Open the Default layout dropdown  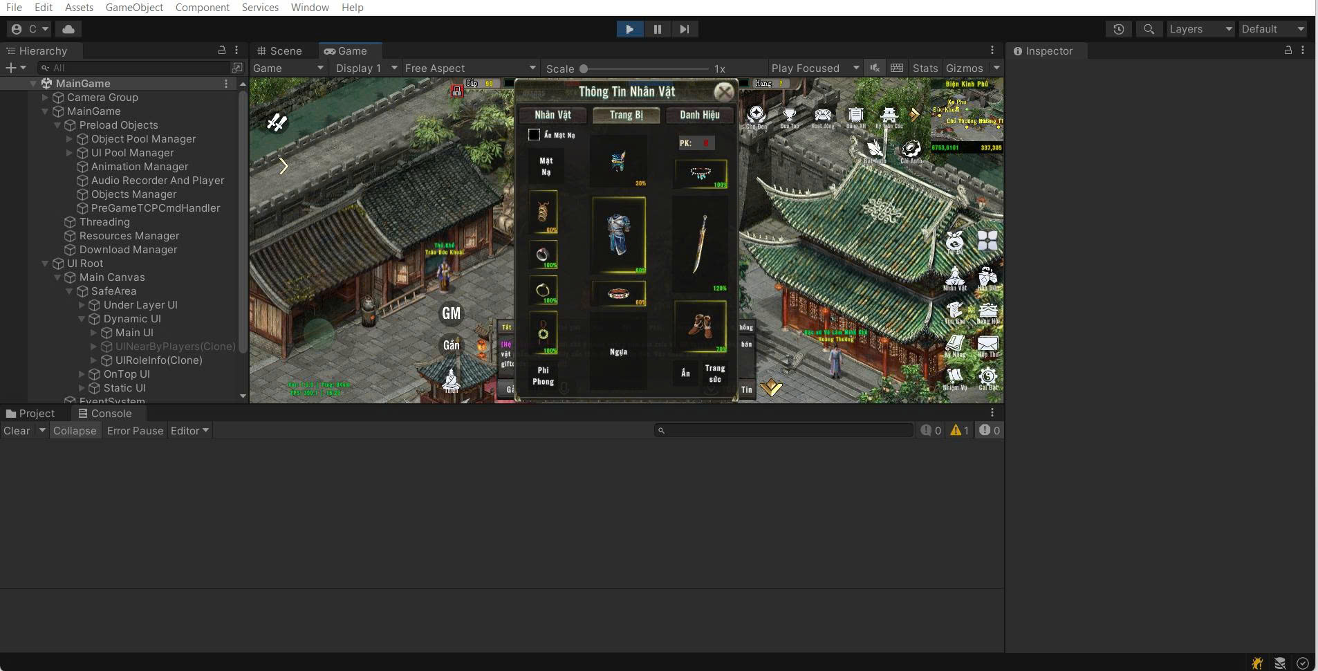[1272, 29]
